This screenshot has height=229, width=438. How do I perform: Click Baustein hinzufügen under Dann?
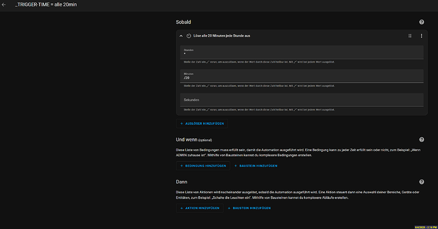tap(249, 208)
